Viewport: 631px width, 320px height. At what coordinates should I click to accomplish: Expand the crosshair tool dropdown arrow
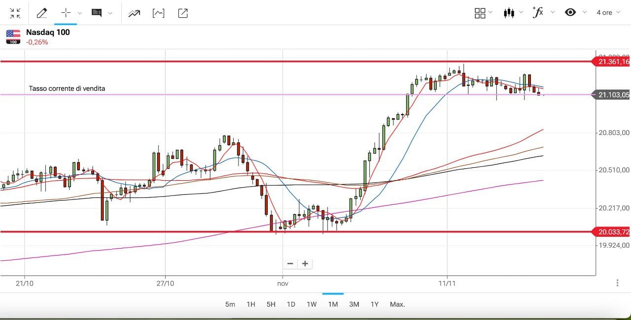click(x=80, y=13)
